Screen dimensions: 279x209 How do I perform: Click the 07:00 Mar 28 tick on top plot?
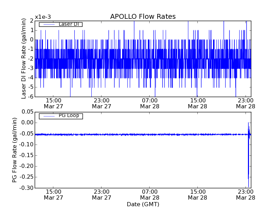[x=150, y=103]
